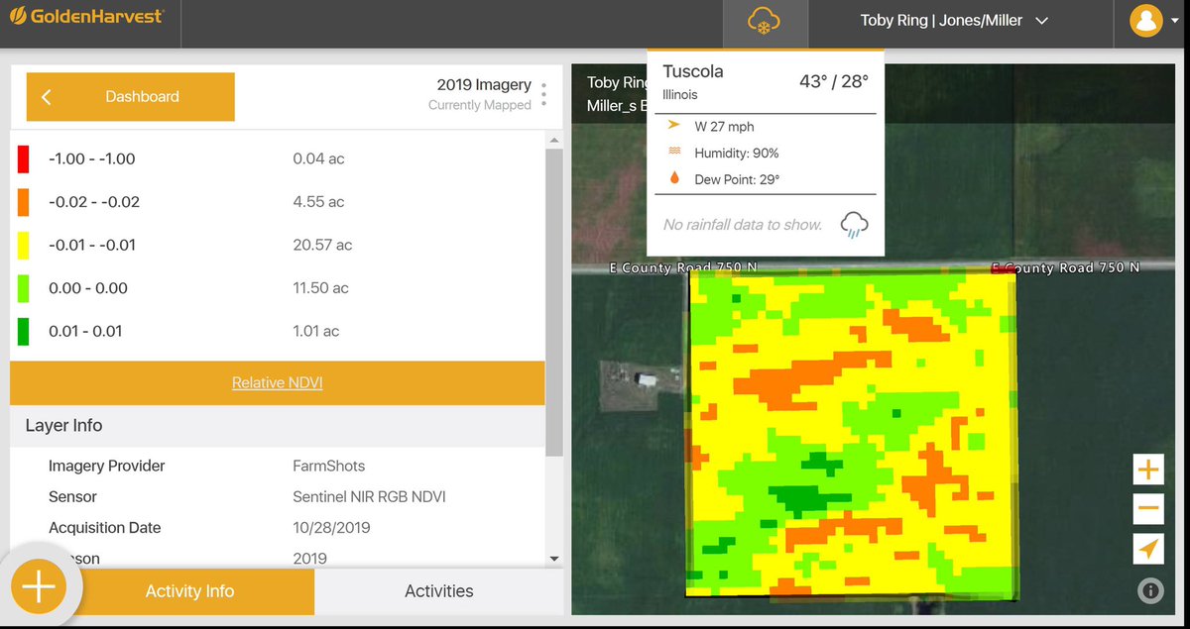Click the 43° / 28° temperature
The image size is (1190, 629).
point(834,81)
